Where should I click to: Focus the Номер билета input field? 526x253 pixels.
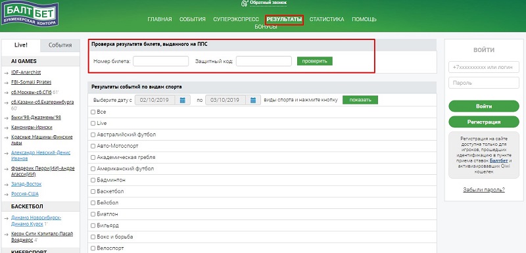click(161, 61)
